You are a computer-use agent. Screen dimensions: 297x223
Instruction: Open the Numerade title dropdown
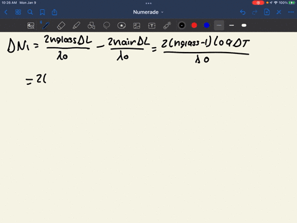pos(148,12)
